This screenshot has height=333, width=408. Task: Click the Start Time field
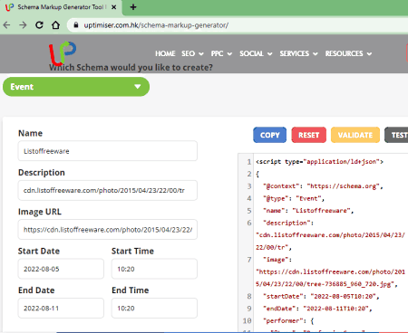[154, 269]
